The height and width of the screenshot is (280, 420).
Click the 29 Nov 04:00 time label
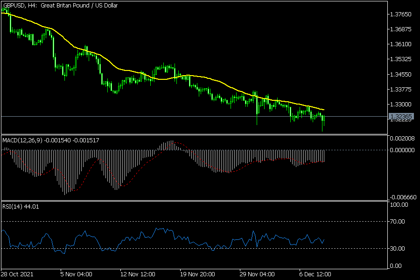click(257, 274)
